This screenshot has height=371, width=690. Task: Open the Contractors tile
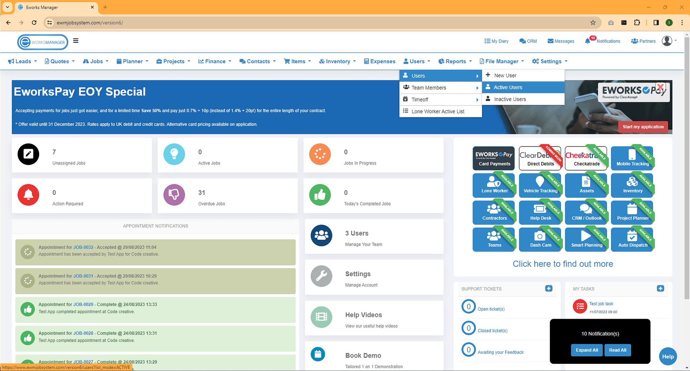(494, 213)
